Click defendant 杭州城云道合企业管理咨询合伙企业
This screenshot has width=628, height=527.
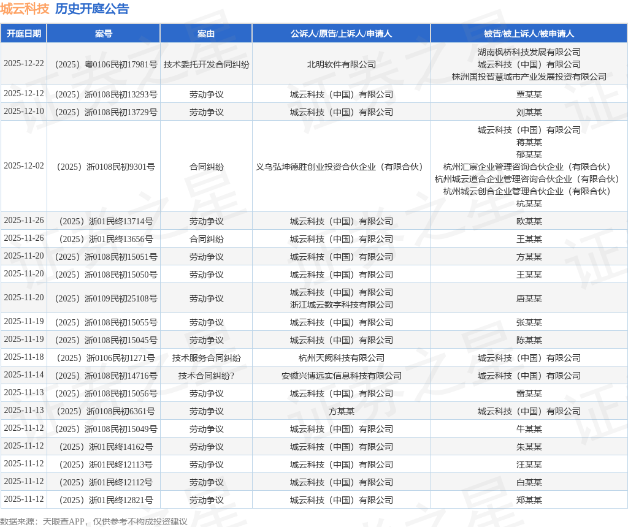(527, 179)
